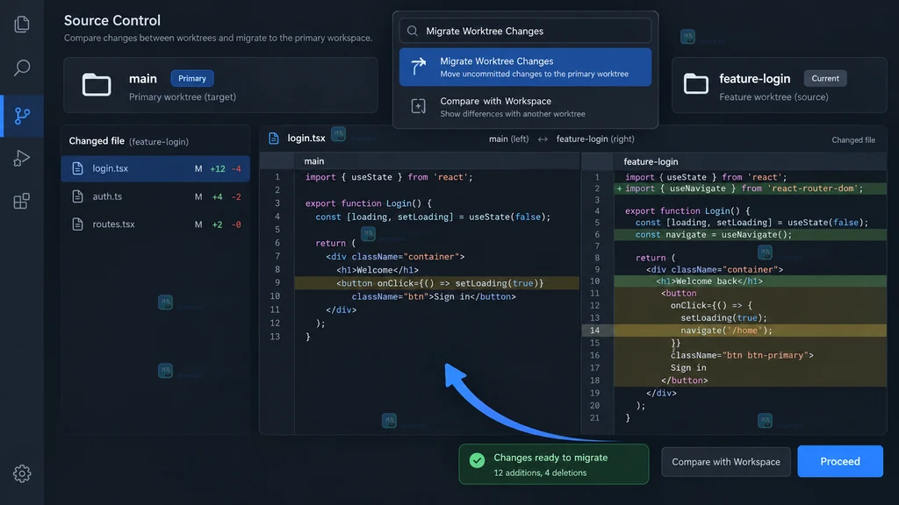Click the routes.tsx file icon
The width and height of the screenshot is (899, 505).
click(x=77, y=224)
